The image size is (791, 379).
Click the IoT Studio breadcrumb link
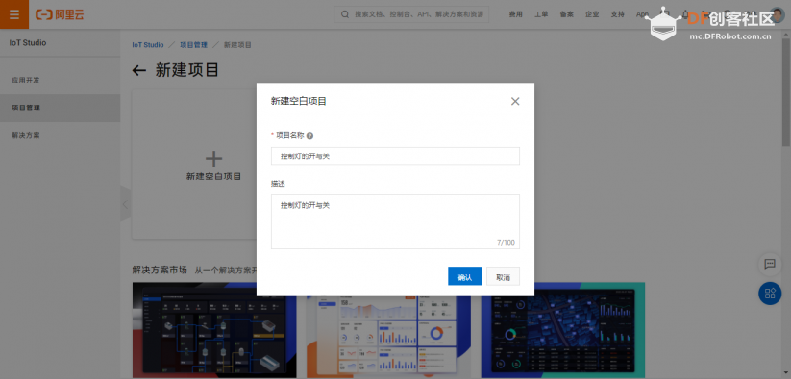(x=148, y=45)
